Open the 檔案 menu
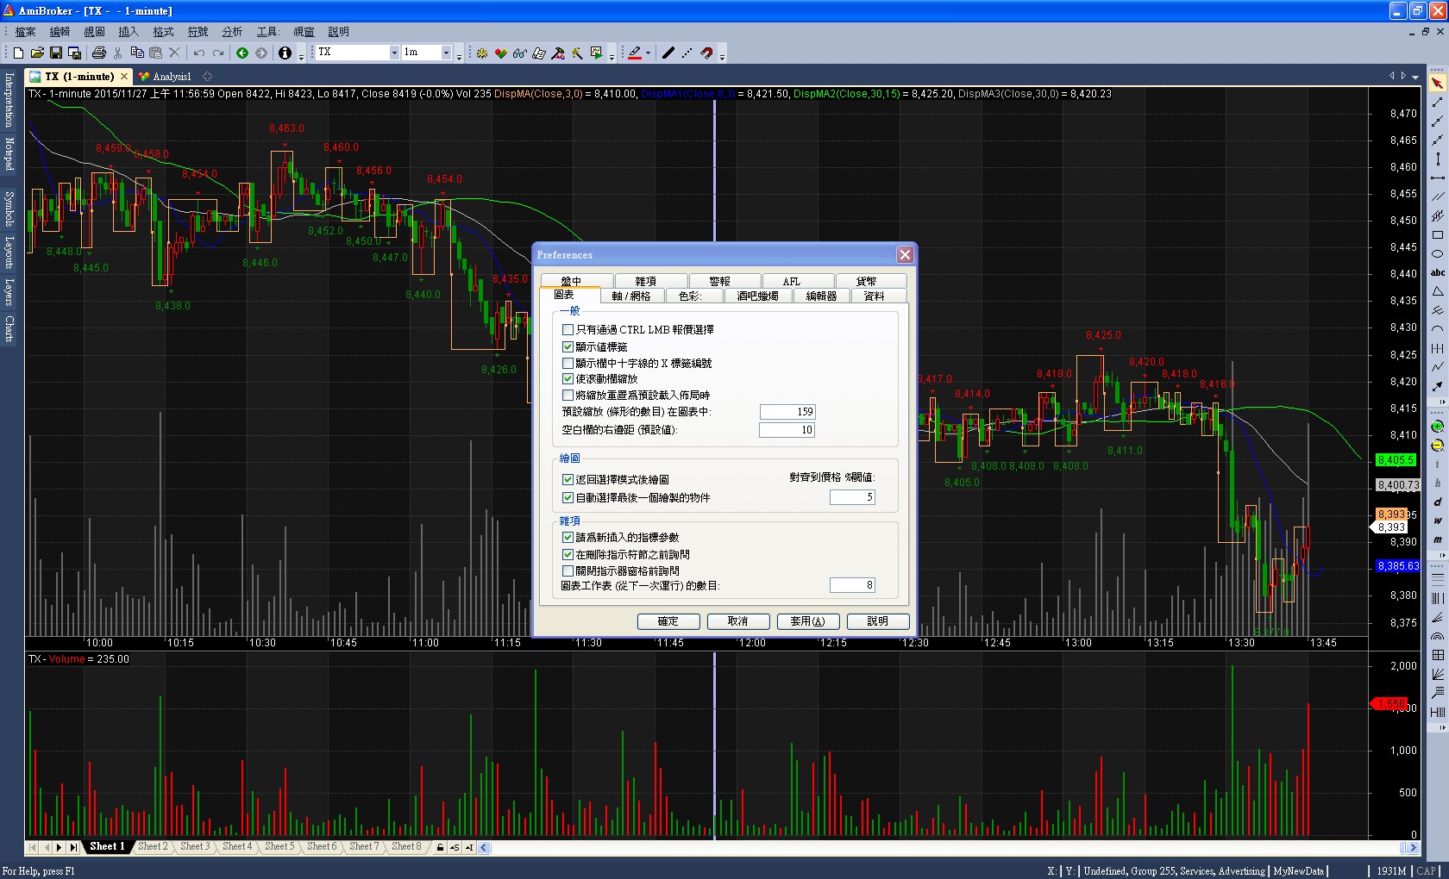1449x879 pixels. pos(25,32)
